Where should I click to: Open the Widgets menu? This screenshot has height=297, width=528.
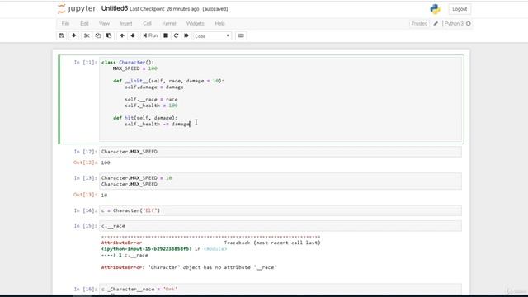pos(195,24)
